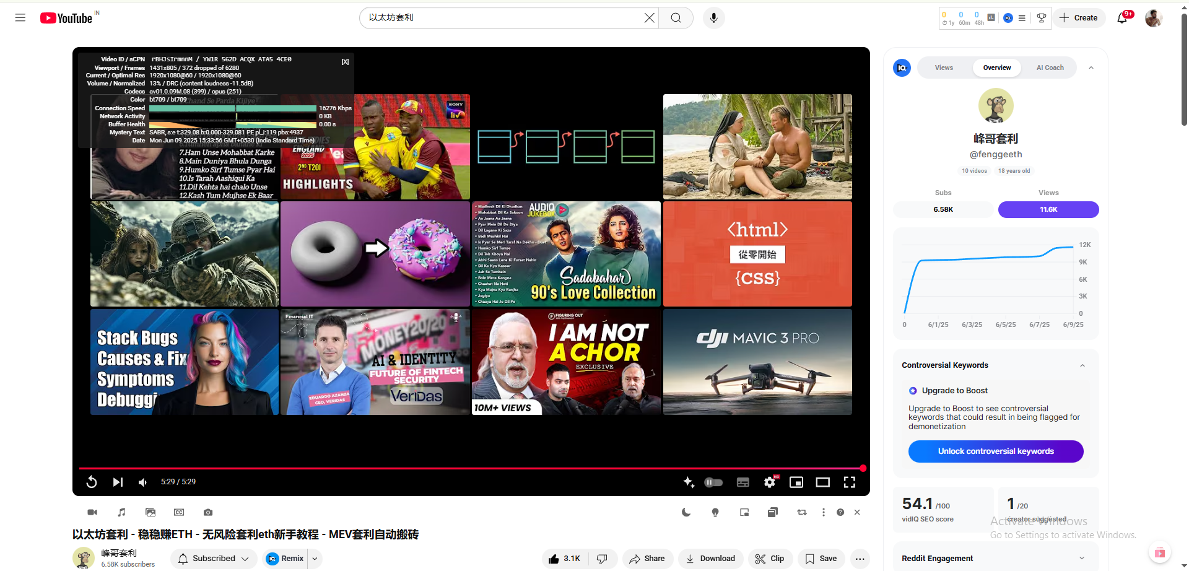This screenshot has width=1189, height=571.
Task: Open the AI Coach tab
Action: tap(1050, 68)
